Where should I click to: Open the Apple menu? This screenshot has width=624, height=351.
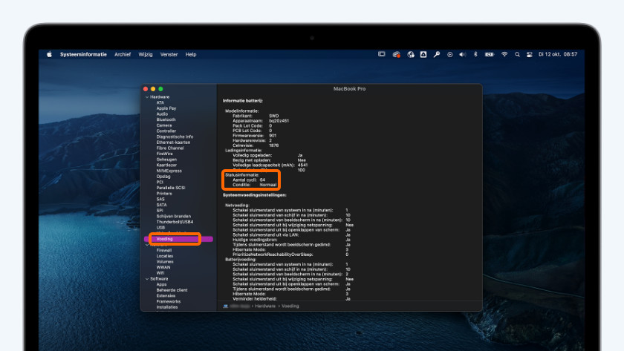click(x=49, y=54)
